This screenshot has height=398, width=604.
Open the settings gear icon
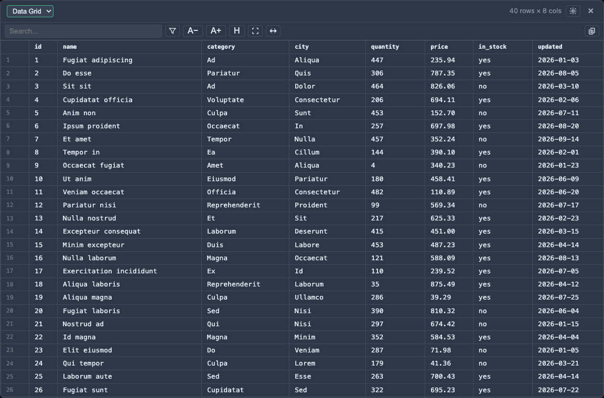(x=573, y=11)
